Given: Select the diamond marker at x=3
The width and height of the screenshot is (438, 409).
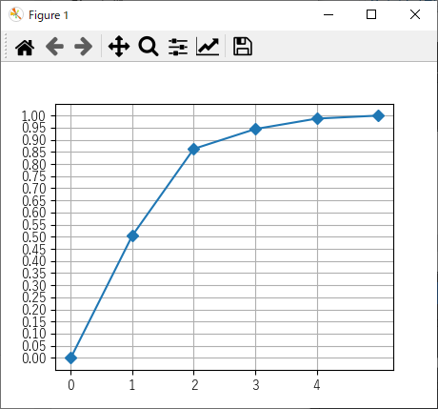Looking at the screenshot, I should coord(255,129).
